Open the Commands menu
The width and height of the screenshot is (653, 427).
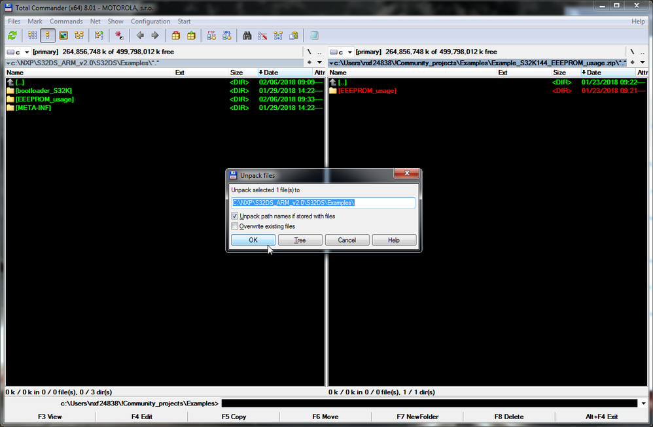[x=66, y=21]
